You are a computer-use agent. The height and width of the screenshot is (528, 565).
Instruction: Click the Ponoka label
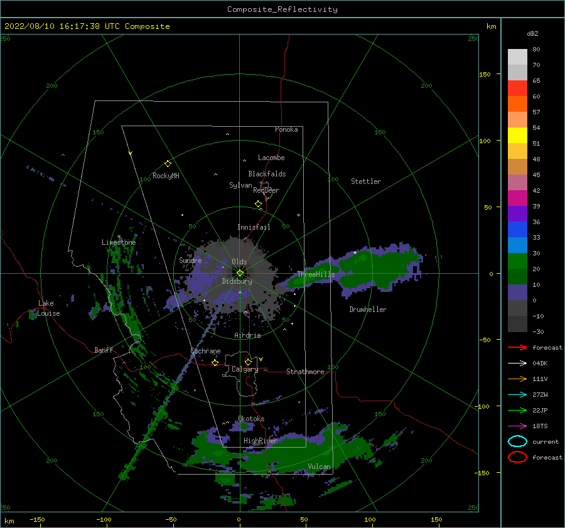pos(286,129)
